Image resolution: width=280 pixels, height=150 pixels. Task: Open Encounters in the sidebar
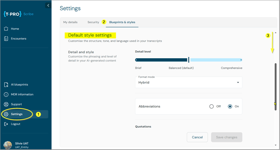pyautogui.click(x=18, y=39)
